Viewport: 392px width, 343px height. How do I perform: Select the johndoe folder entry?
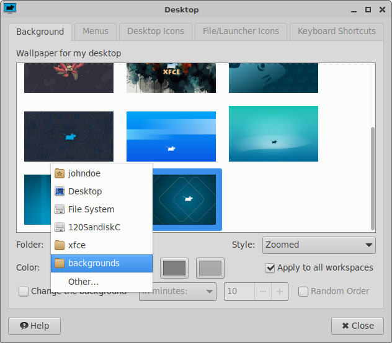[102, 173]
